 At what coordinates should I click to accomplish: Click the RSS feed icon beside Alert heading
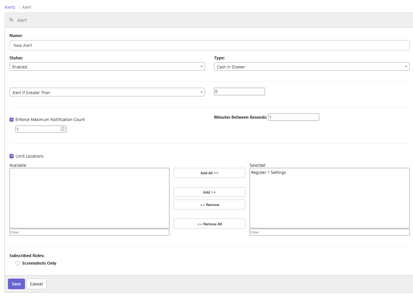click(11, 20)
